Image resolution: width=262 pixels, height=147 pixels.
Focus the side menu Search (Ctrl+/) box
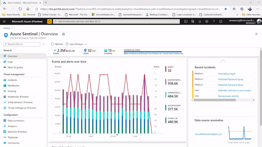(x=22, y=44)
